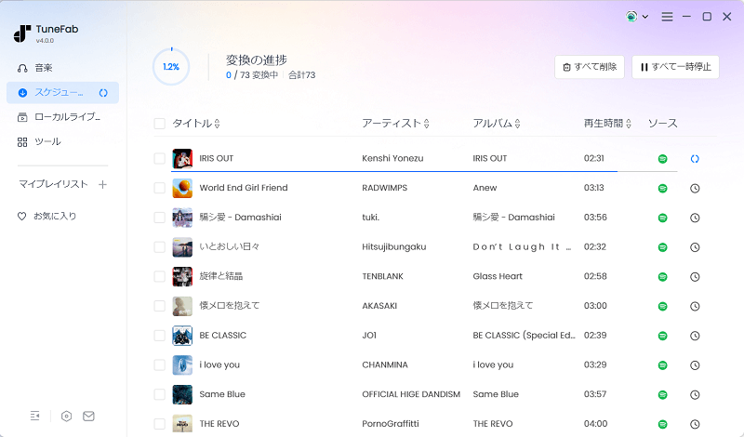
Task: Click the Spotify source icon for IRIS OUT
Action: tap(662, 159)
